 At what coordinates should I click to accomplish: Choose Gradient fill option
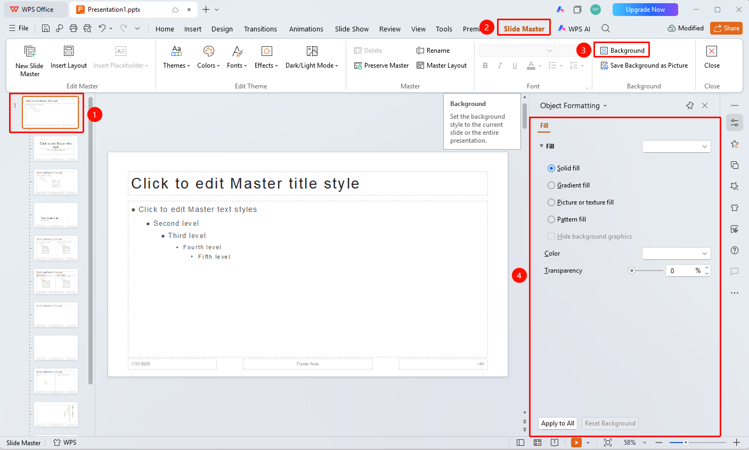click(x=551, y=185)
